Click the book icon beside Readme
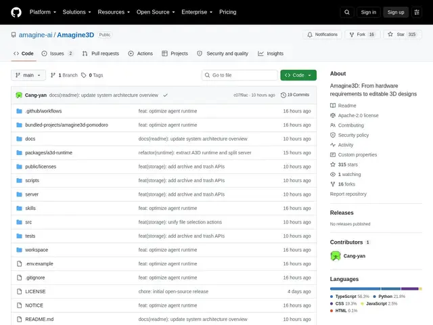This screenshot has height=325, width=433. (x=333, y=106)
